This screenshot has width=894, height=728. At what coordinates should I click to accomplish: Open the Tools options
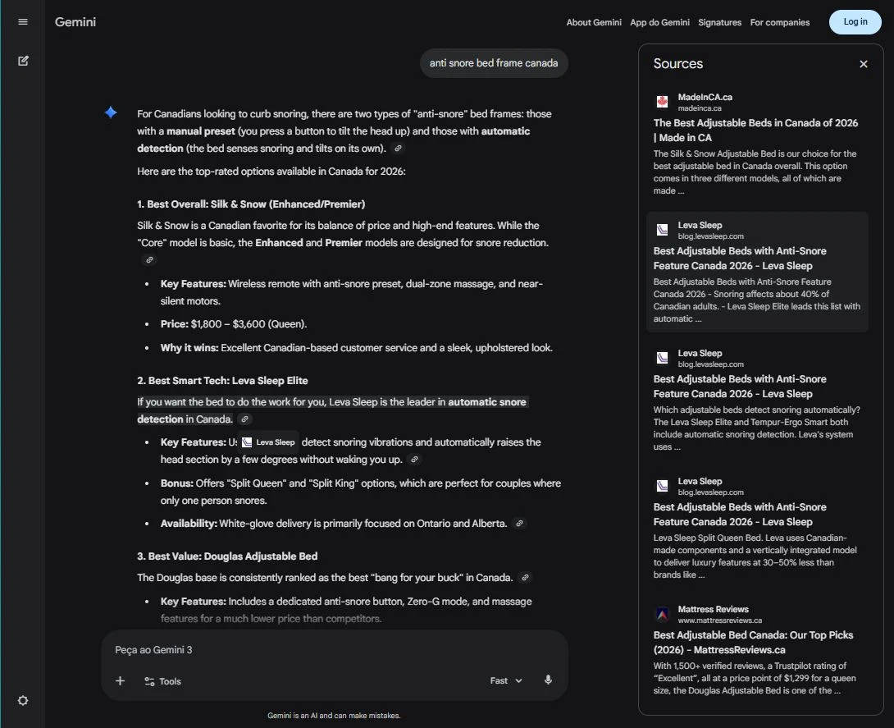(x=162, y=681)
